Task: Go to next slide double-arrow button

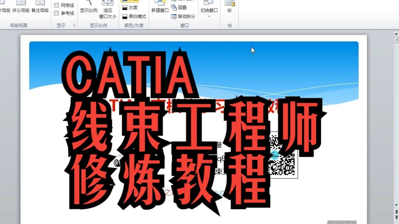Action: pos(396,217)
